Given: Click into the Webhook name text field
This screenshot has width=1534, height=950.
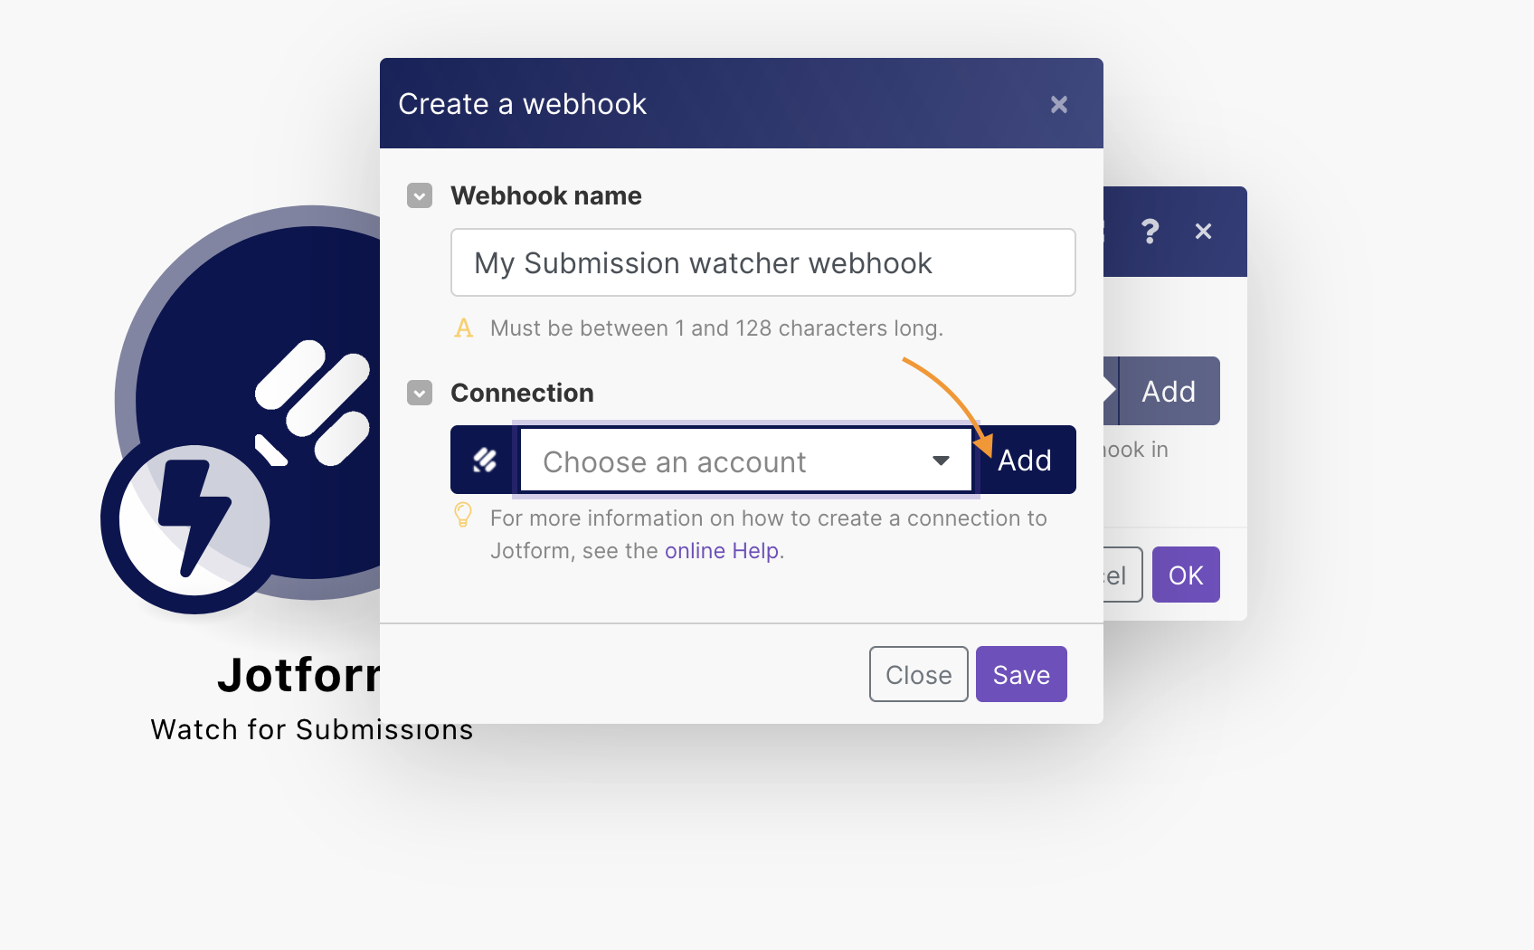Looking at the screenshot, I should (762, 263).
